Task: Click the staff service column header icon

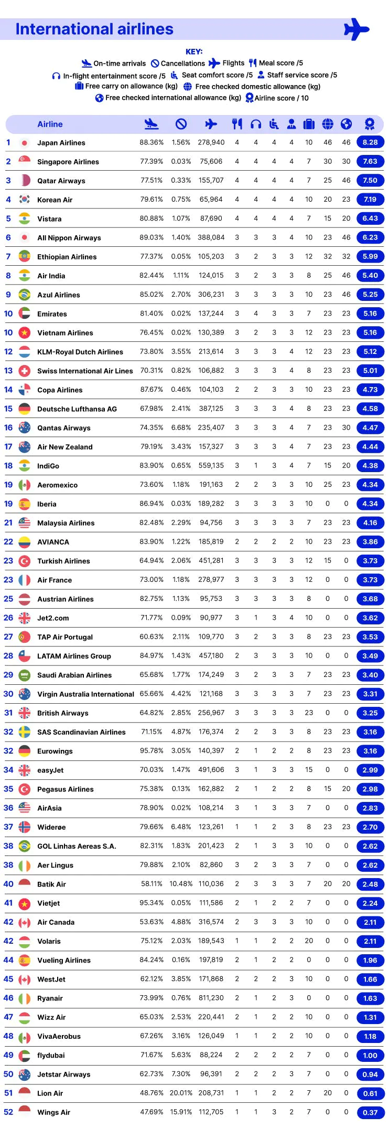Action: click(291, 124)
